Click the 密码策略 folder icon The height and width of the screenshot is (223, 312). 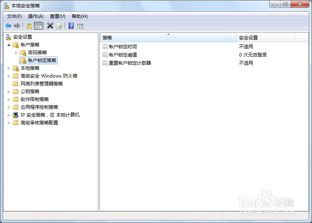[23, 53]
